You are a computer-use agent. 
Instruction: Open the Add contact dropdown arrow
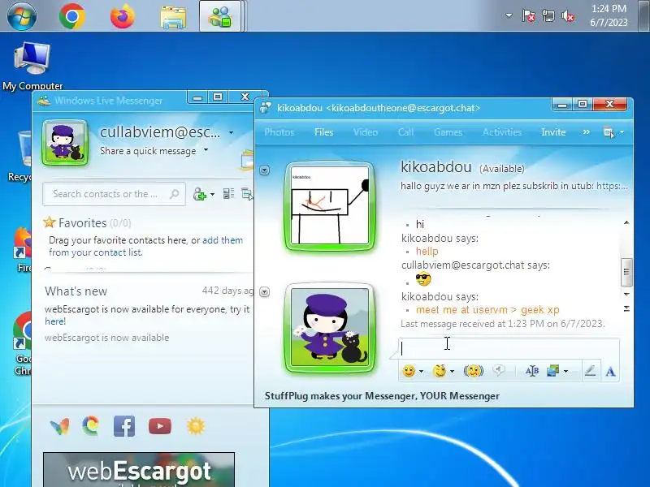click(x=212, y=194)
